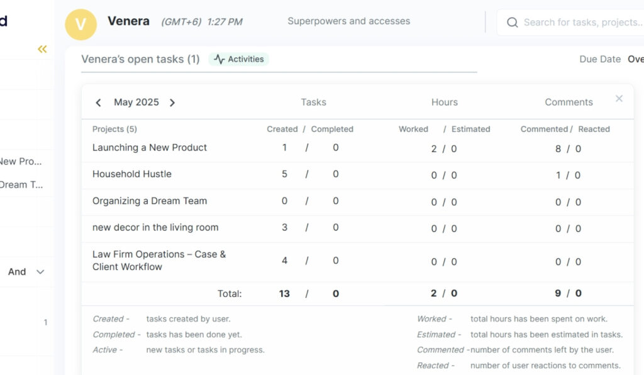Click the magnifying glass search icon
644x375 pixels.
pyautogui.click(x=512, y=22)
